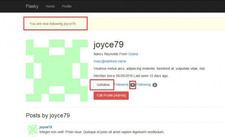The image size is (225, 137).
Task: Open Edit Profile [Admin] button
Action: pyautogui.click(x=111, y=95)
